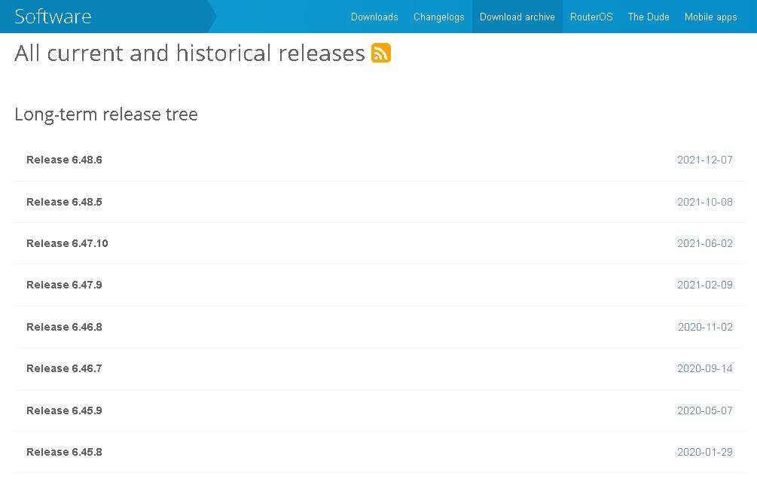The image size is (757, 479).
Task: Open the RouterOS page
Action: click(591, 17)
